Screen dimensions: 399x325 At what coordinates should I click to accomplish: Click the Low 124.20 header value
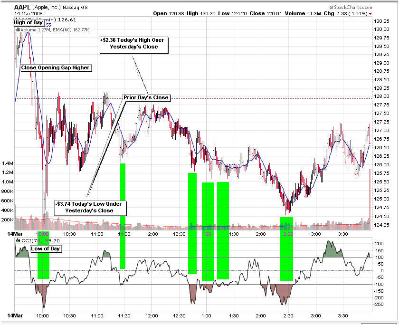[232, 13]
